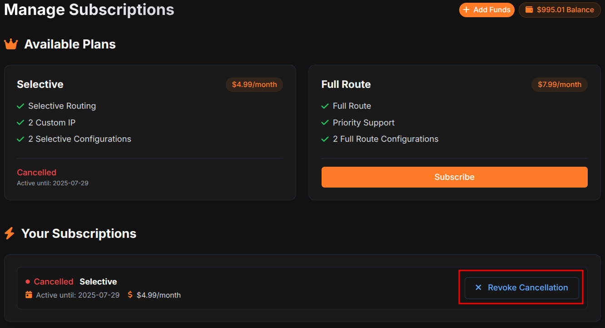Click the $7.99/month price tag on Full Route

(560, 84)
